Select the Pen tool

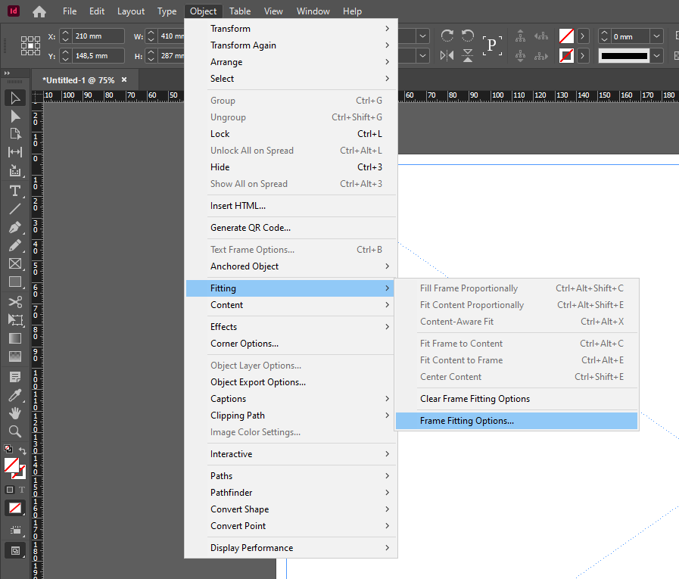[15, 227]
